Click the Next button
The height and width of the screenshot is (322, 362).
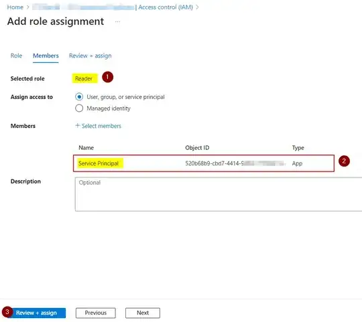(143, 313)
